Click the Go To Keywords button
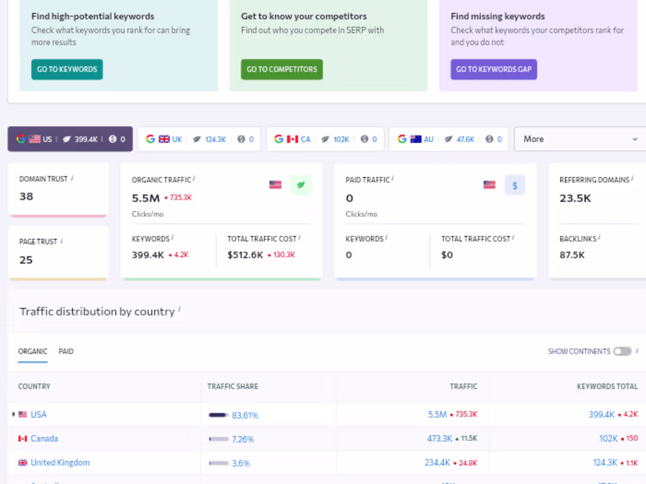Screen dimensions: 646x484 click(x=67, y=69)
